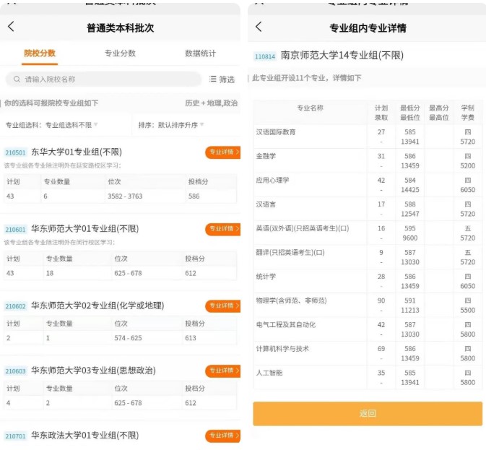Image resolution: width=486 pixels, height=450 pixels.
Task: Tap the back arrow on 普通类本科批次 page
Action: pos(11,27)
